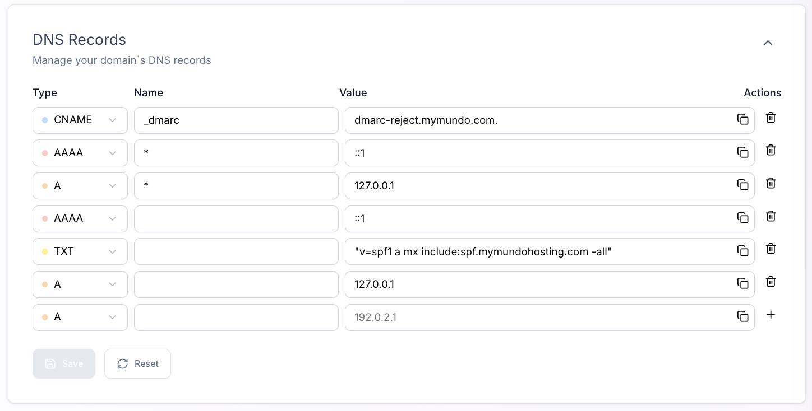Delete the wildcard AAAA record
The width and height of the screenshot is (812, 411).
pyautogui.click(x=771, y=150)
